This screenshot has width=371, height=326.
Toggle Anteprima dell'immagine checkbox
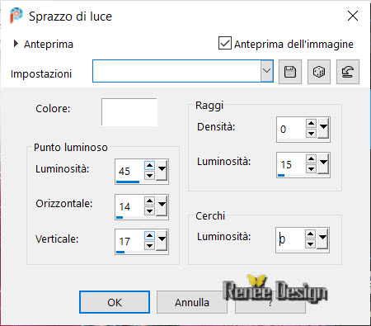[225, 44]
